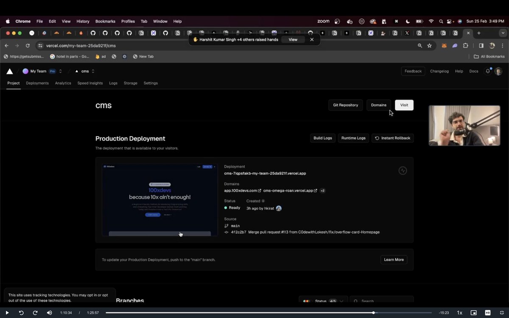Image resolution: width=509 pixels, height=318 pixels.
Task: Open Runtime Logs
Action: click(x=353, y=138)
